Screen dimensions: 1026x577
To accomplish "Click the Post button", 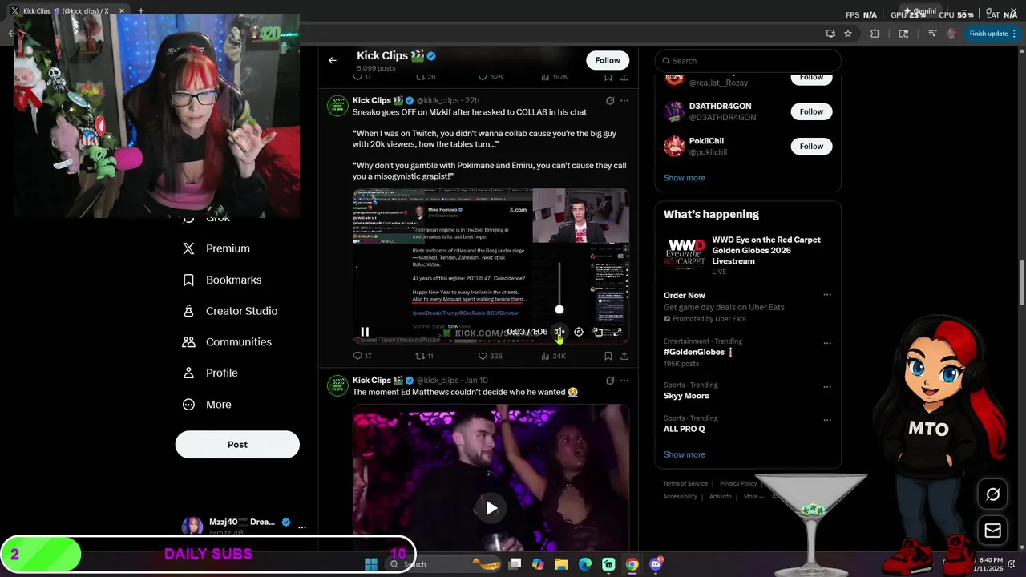I will [x=237, y=445].
